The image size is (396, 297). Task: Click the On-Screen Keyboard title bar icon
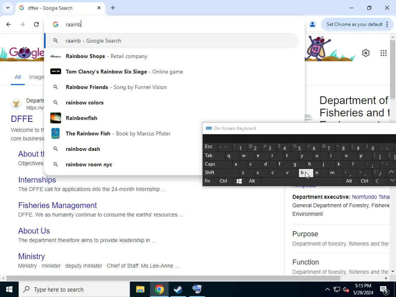208,128
